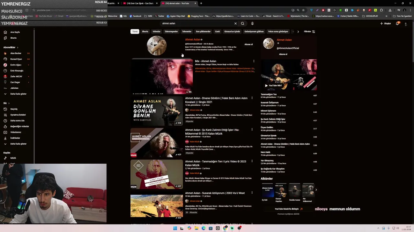Expand Daha fazla göster under İndirilenler
The image size is (414, 232).
[15, 144]
